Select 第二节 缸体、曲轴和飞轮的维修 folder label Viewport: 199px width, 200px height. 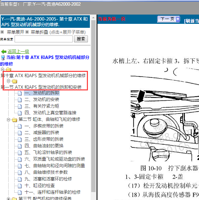click(49, 120)
